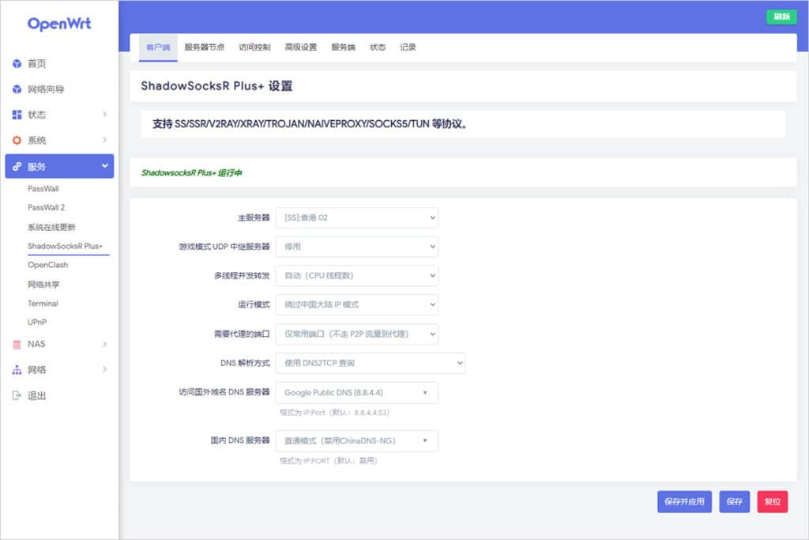Click the grid icon beside 状态
Screen dimensions: 809x540
[x=17, y=115]
